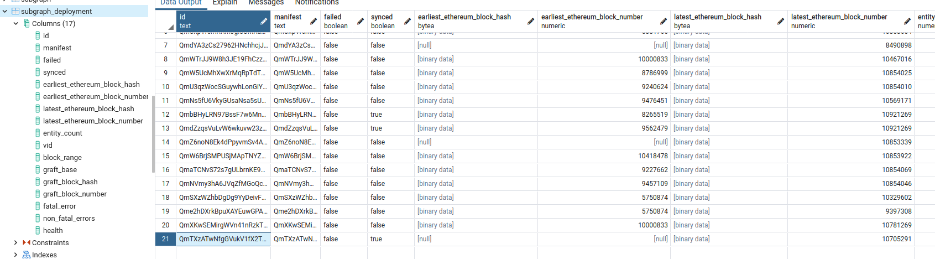
Task: Click id cell starting with QmTXzATwNfgGVukV1fX2T
Action: coord(223,239)
